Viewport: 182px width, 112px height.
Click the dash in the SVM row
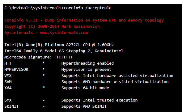pos(44,82)
